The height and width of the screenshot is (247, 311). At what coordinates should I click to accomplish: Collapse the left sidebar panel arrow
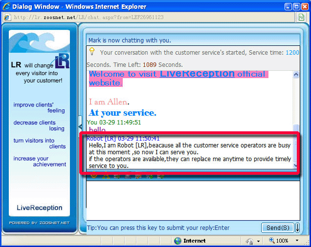pos(80,126)
